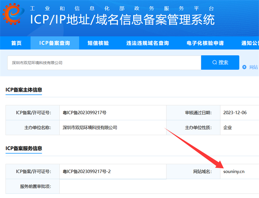259x198 pixels.
Task: Select the 粤ICP备2023099217号-2 service license value
Action: click(87, 172)
